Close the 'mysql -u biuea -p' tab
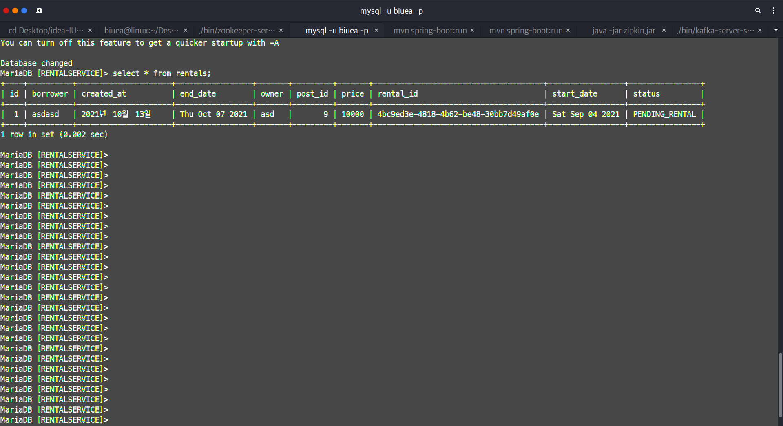 (x=376, y=31)
